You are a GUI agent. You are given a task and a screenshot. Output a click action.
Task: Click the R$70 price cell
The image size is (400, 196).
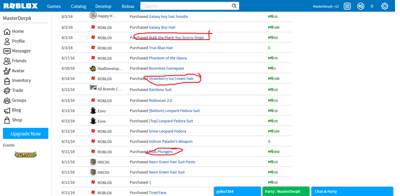(x=273, y=58)
